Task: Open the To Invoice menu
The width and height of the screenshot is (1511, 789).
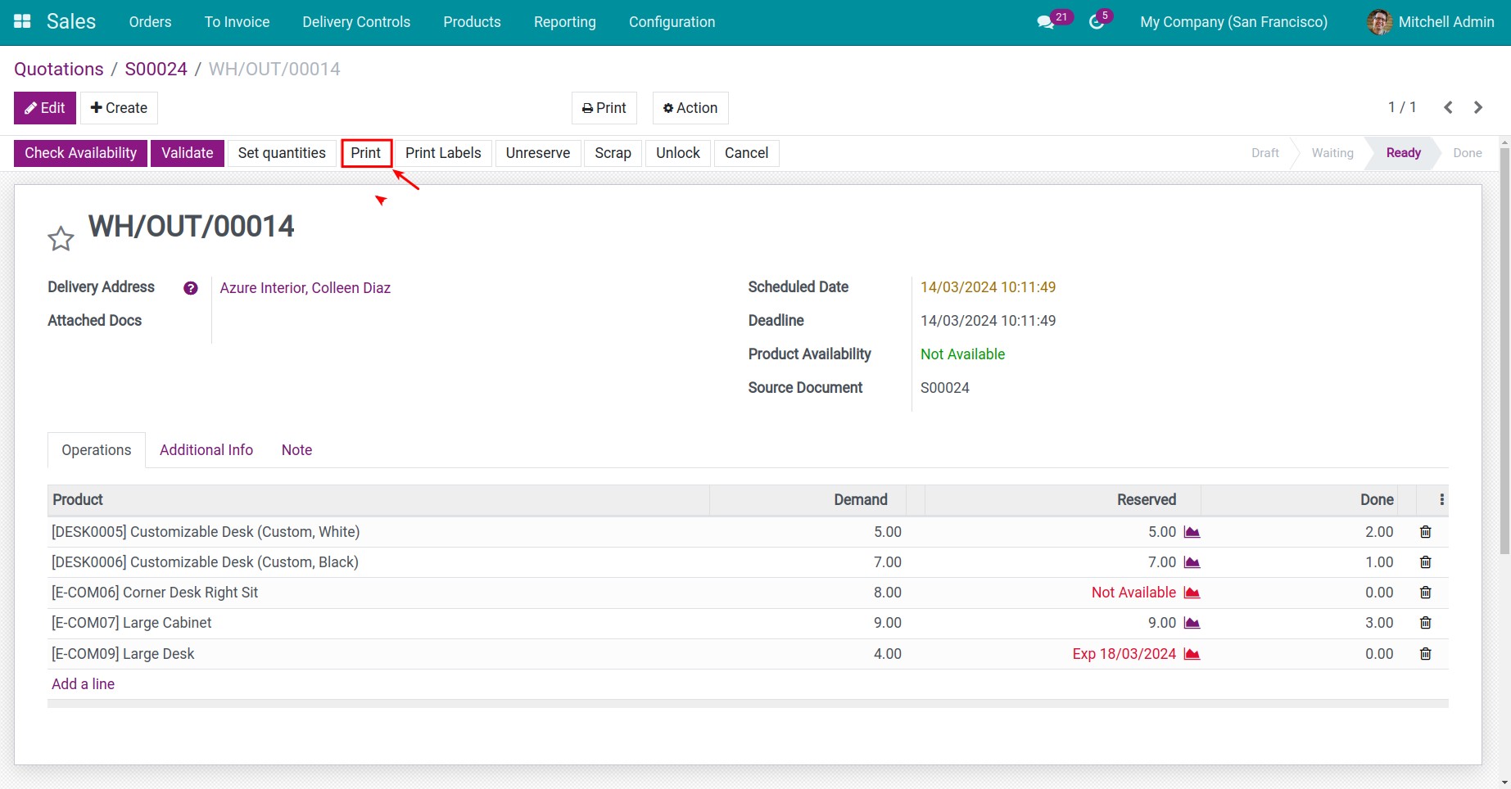Action: [x=237, y=22]
